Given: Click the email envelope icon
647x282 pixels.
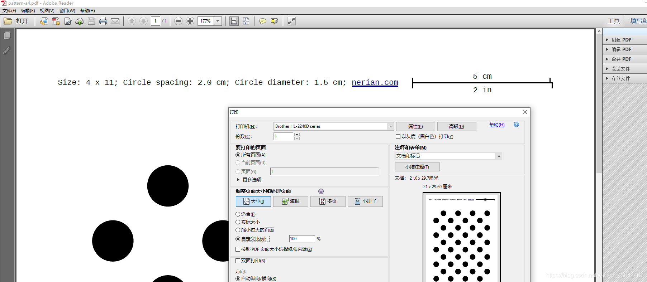Looking at the screenshot, I should (115, 21).
